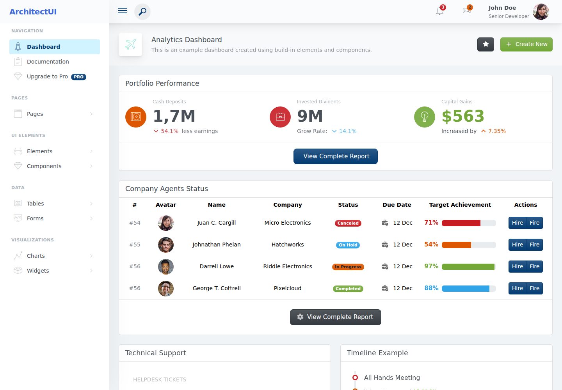Viewport: 562px width, 390px height.
Task: Click the Widgets box icon in sidebar
Action: click(18, 271)
